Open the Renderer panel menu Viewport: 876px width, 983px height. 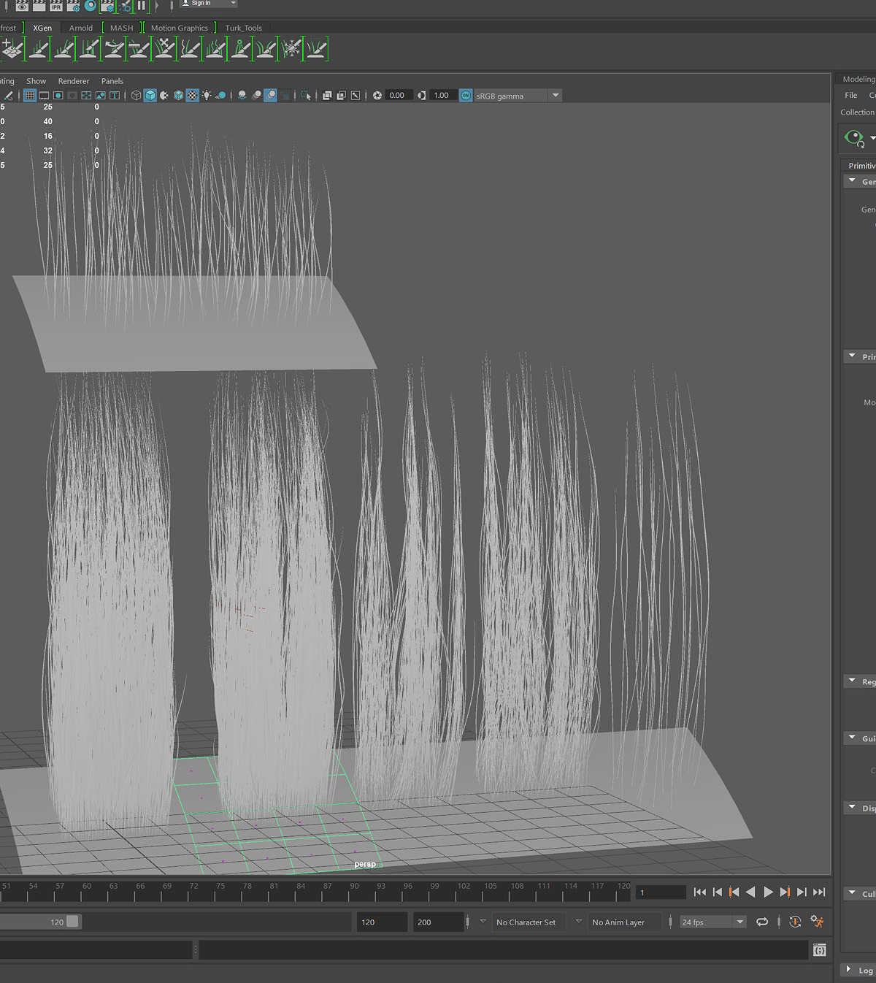(x=74, y=81)
